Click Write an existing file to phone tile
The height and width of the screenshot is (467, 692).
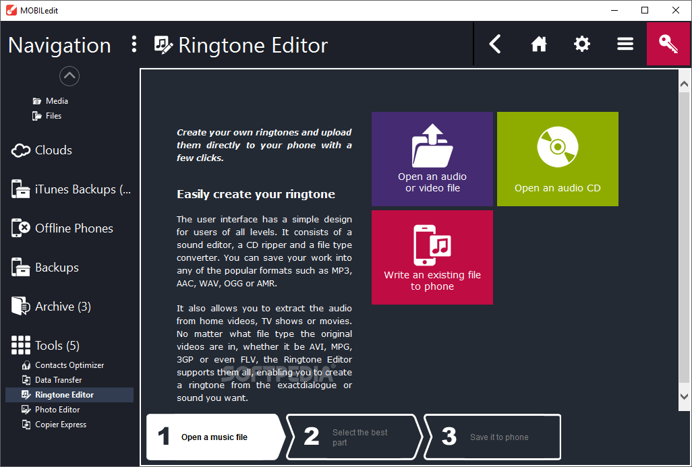(x=432, y=257)
